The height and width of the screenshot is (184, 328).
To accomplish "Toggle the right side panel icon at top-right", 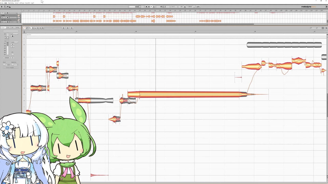I will (326, 7).
